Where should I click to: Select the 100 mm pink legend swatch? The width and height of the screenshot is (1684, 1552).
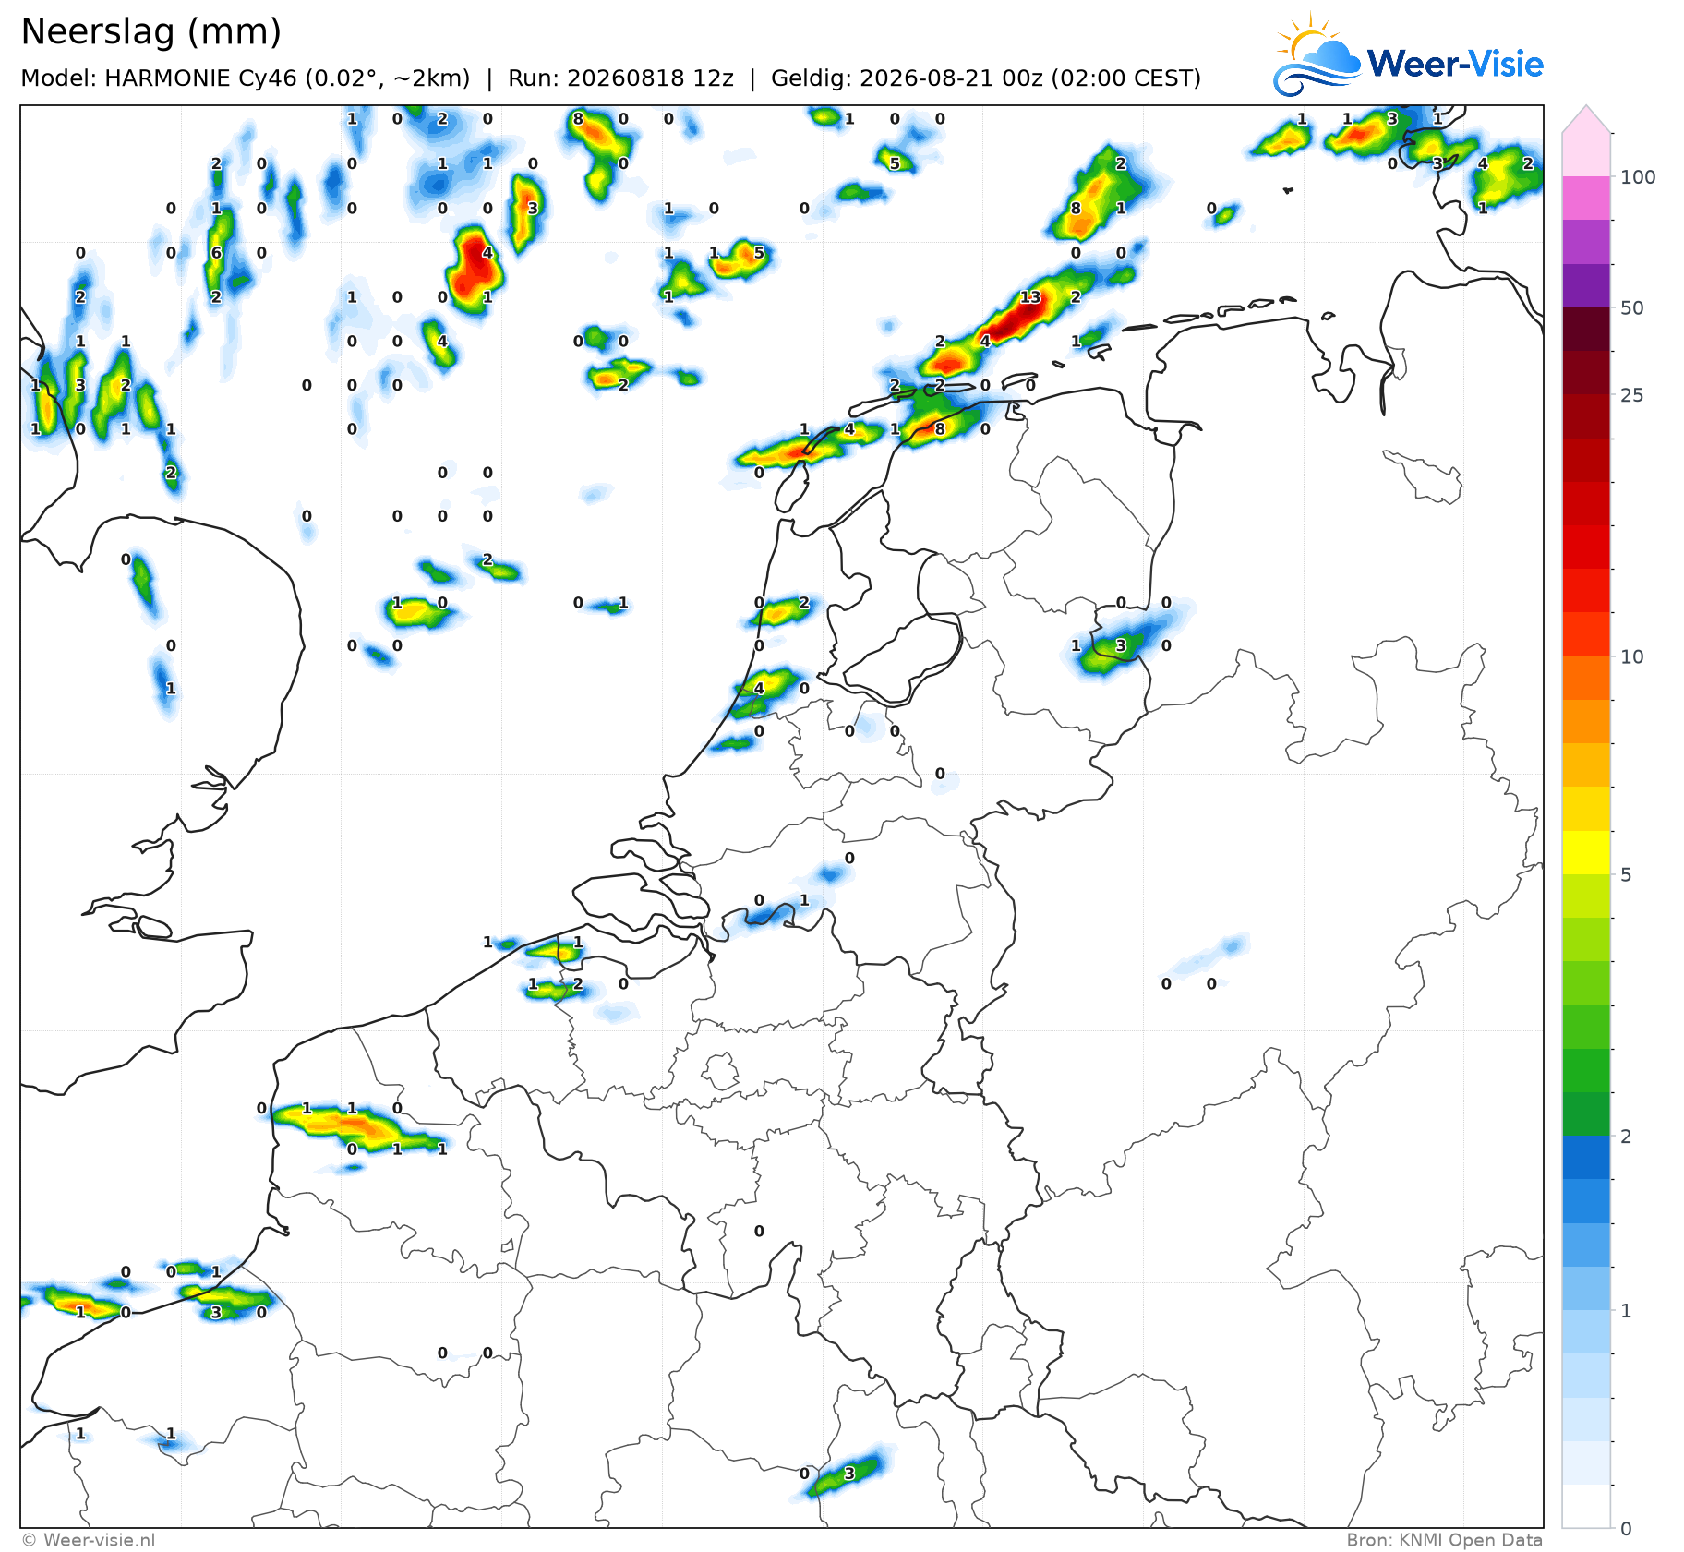1586,198
